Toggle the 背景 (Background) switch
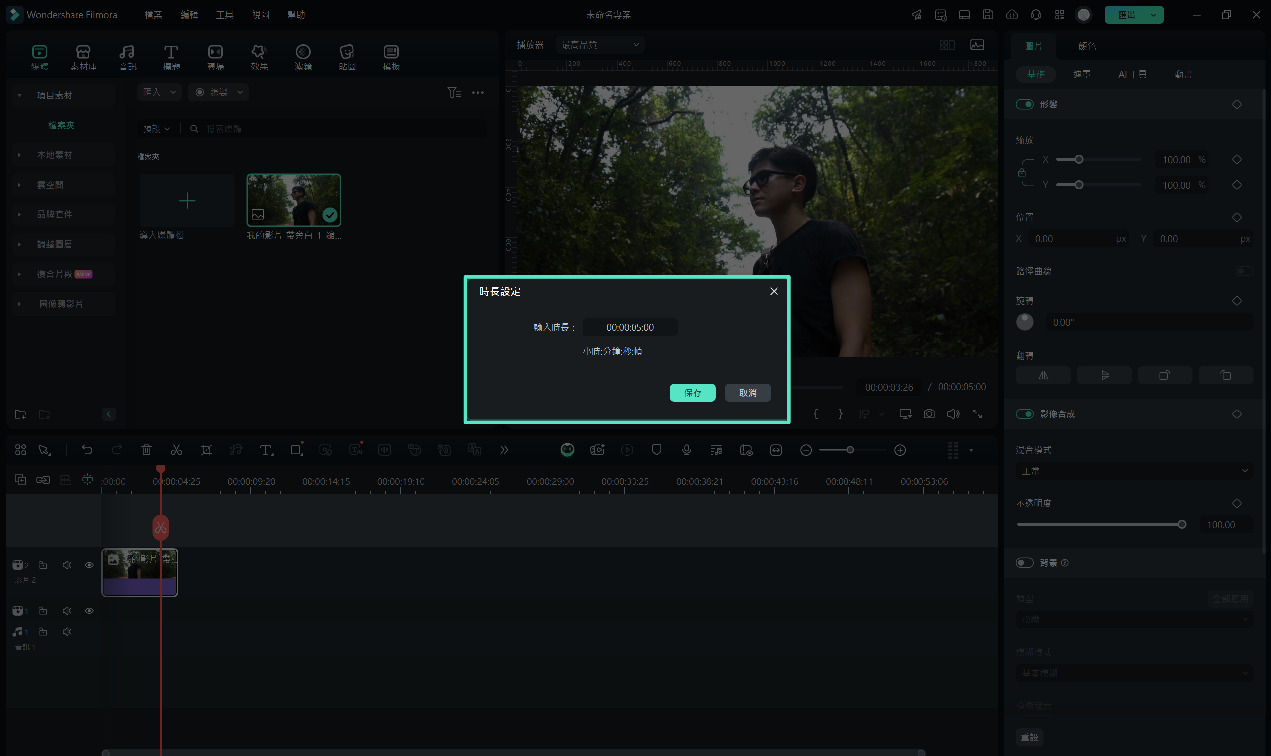1271x756 pixels. [1025, 562]
